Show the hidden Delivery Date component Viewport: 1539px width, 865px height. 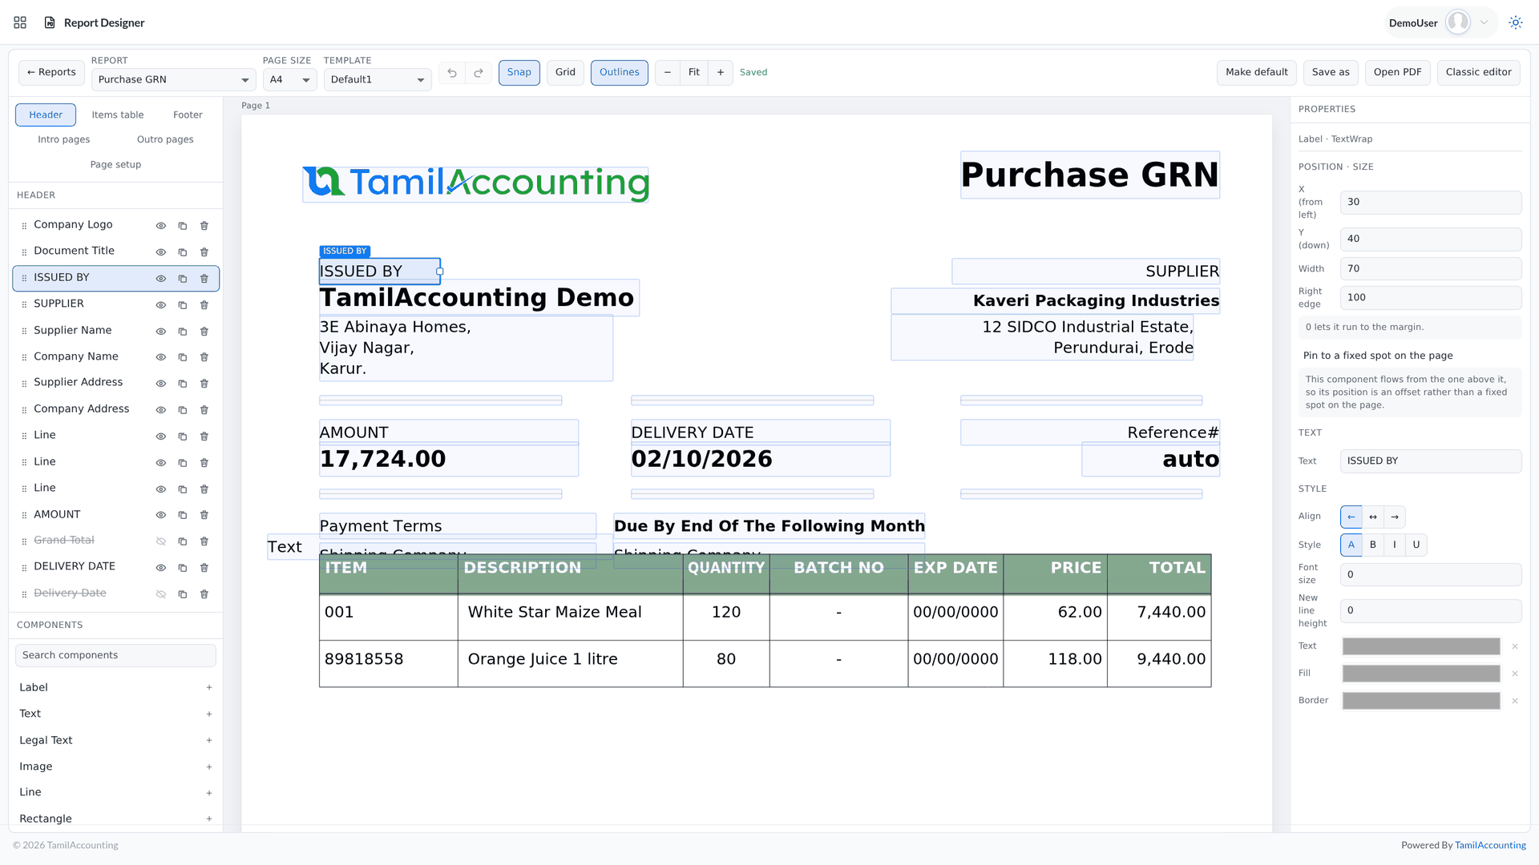point(161,594)
